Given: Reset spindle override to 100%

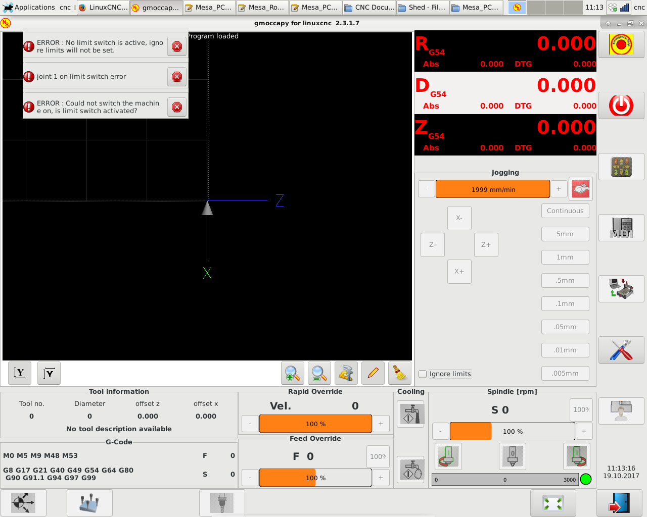Looking at the screenshot, I should click(x=581, y=409).
